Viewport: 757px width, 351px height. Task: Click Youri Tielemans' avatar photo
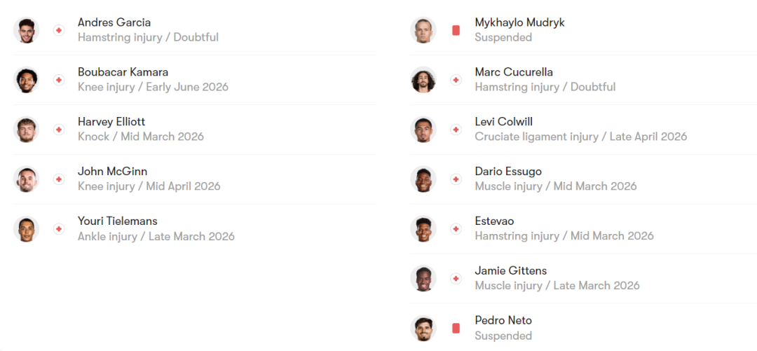click(27, 229)
